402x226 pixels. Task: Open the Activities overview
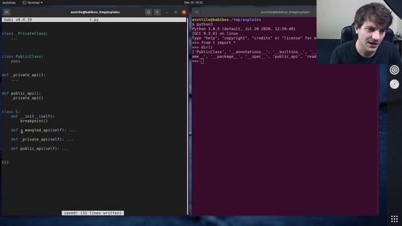coord(9,3)
